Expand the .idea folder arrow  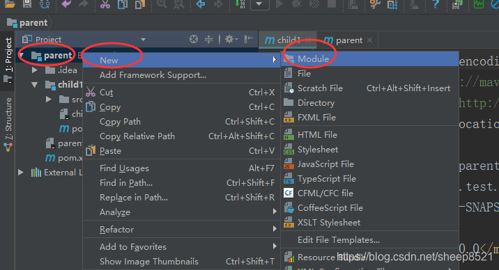[x=34, y=70]
